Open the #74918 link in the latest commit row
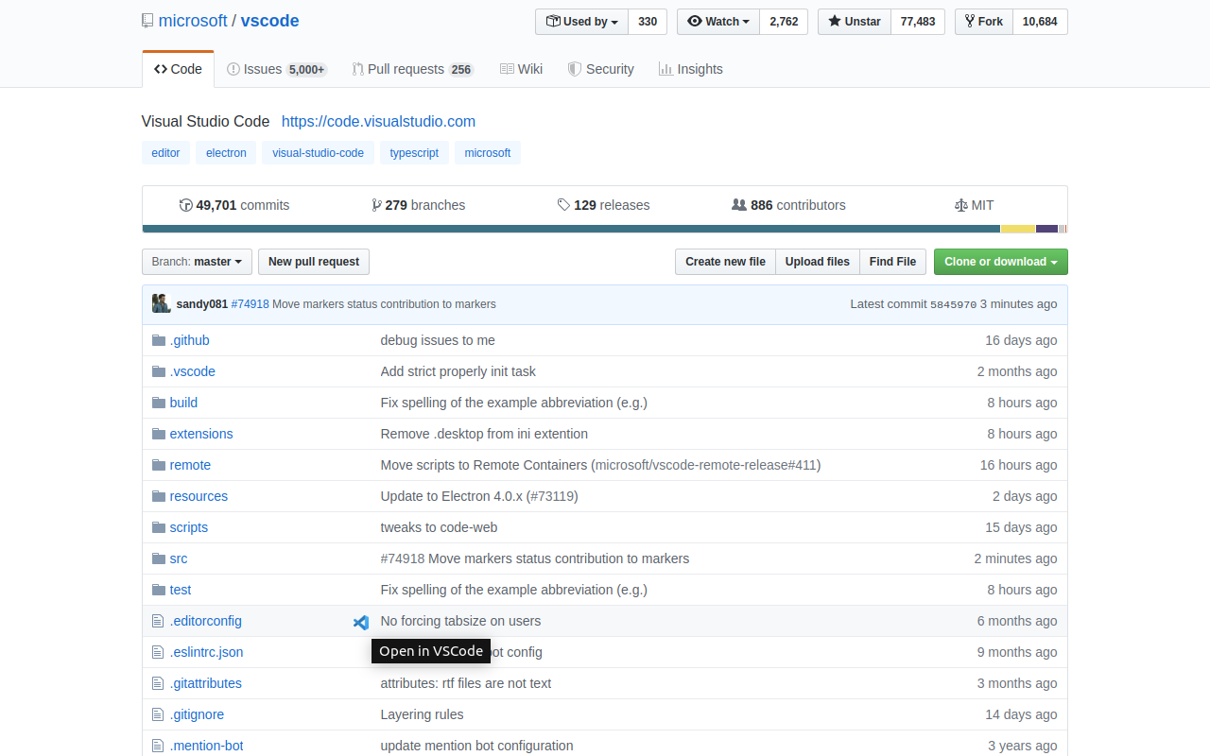 click(251, 304)
